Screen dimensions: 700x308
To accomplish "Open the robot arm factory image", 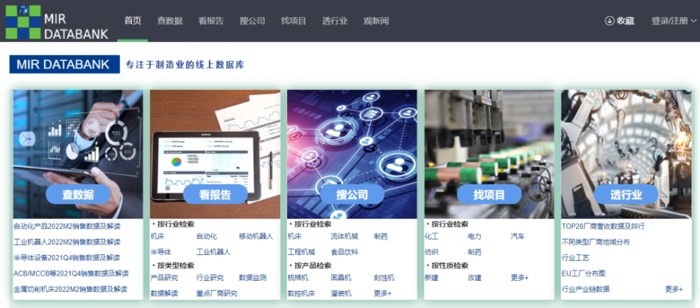I will (626, 154).
